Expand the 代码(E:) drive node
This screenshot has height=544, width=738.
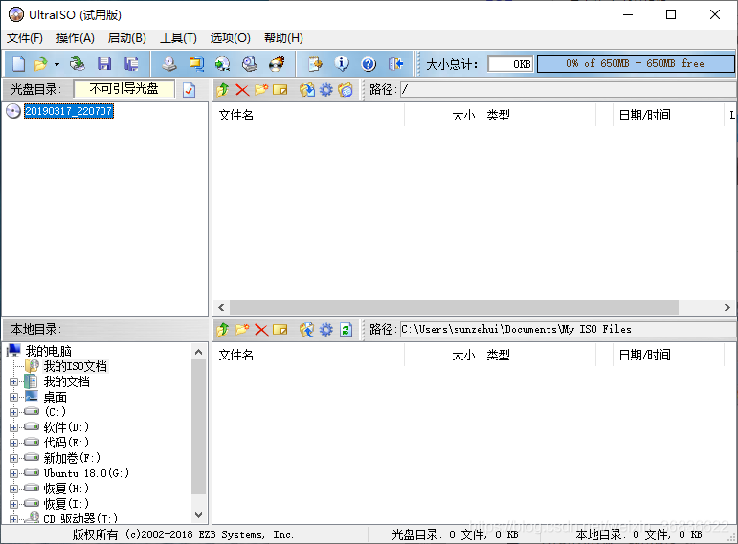pyautogui.click(x=13, y=443)
